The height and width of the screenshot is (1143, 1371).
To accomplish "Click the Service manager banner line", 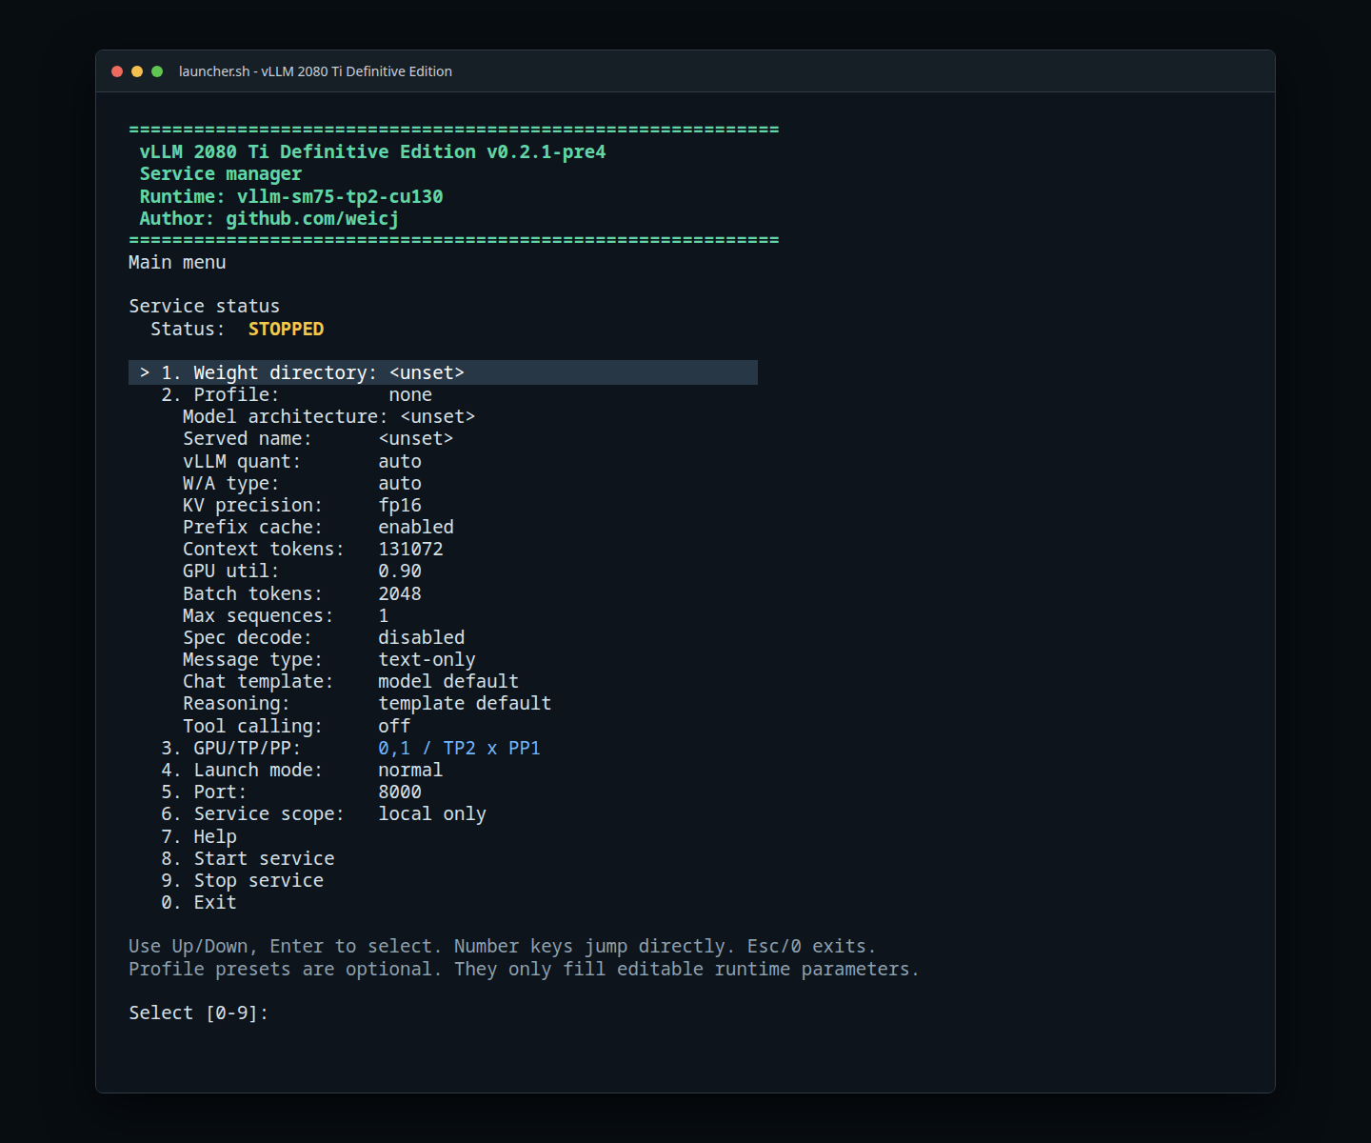I will pyautogui.click(x=221, y=174).
